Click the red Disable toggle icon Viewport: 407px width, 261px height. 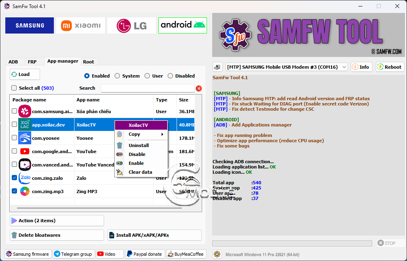[119, 154]
